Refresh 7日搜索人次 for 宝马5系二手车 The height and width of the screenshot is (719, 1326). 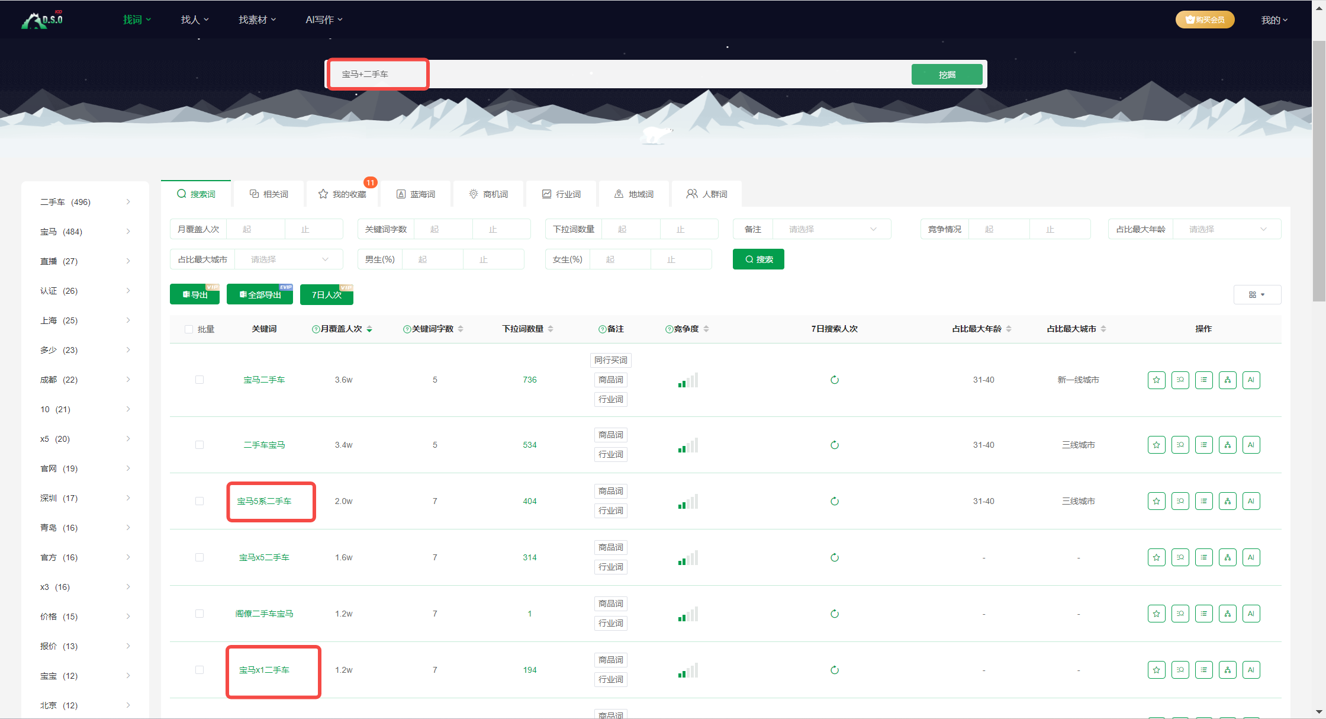click(x=835, y=501)
